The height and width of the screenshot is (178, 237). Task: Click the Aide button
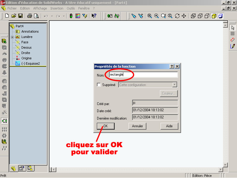[x=169, y=126]
